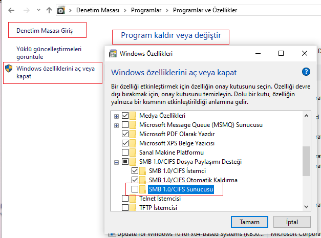321x238 pixels.
Task: Go back with the Back arrow
Action: point(11,10)
